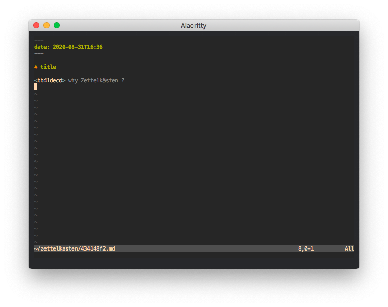
Task: Click the file path in the status line
Action: pyautogui.click(x=74, y=248)
